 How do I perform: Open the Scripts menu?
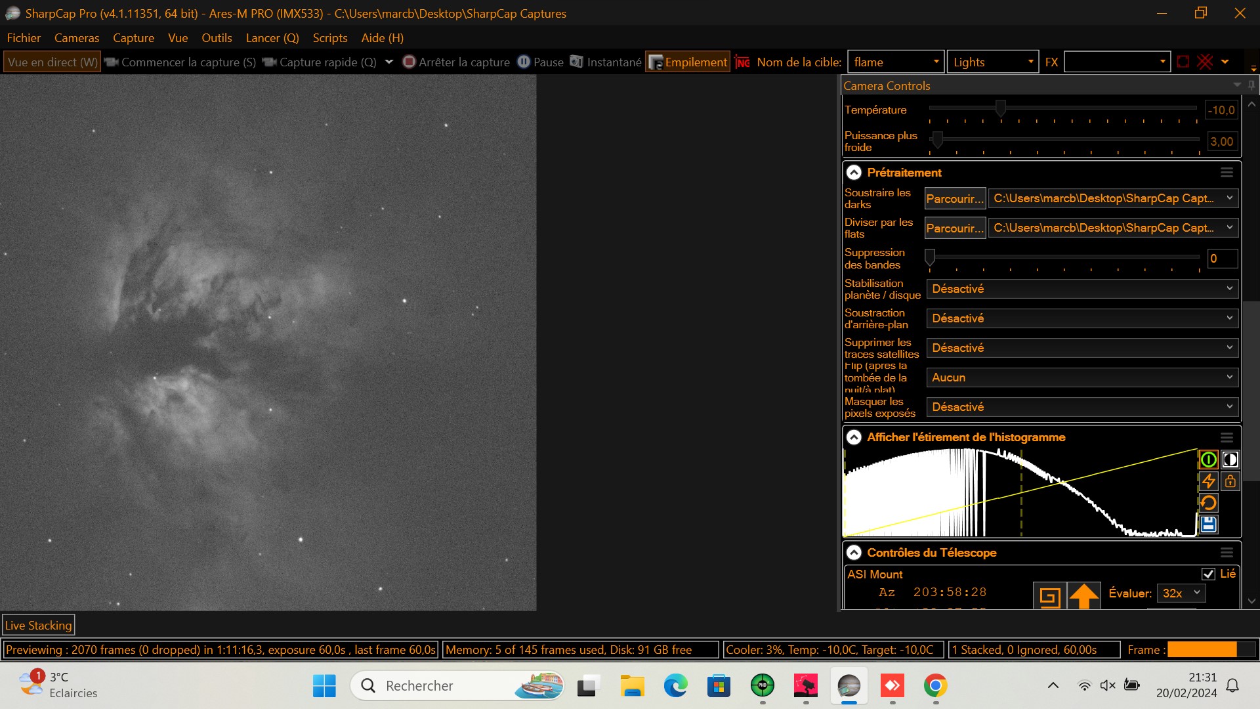point(329,37)
